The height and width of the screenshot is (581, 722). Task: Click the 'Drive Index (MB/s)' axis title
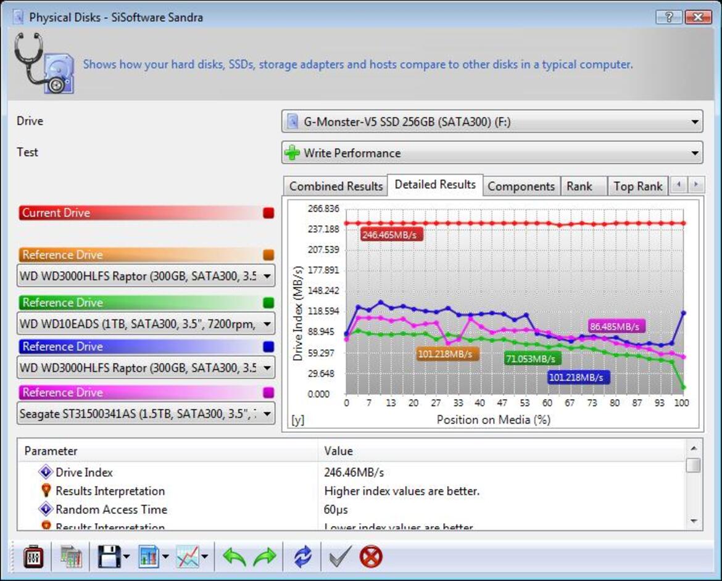click(x=298, y=313)
